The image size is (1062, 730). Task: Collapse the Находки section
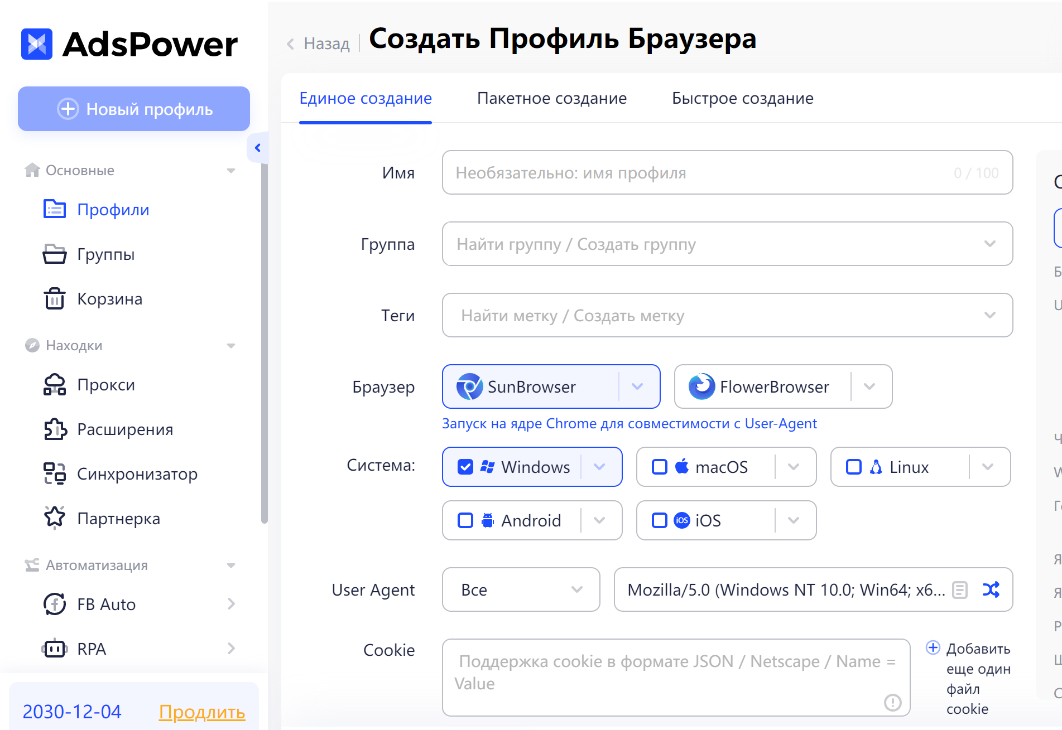coord(231,346)
